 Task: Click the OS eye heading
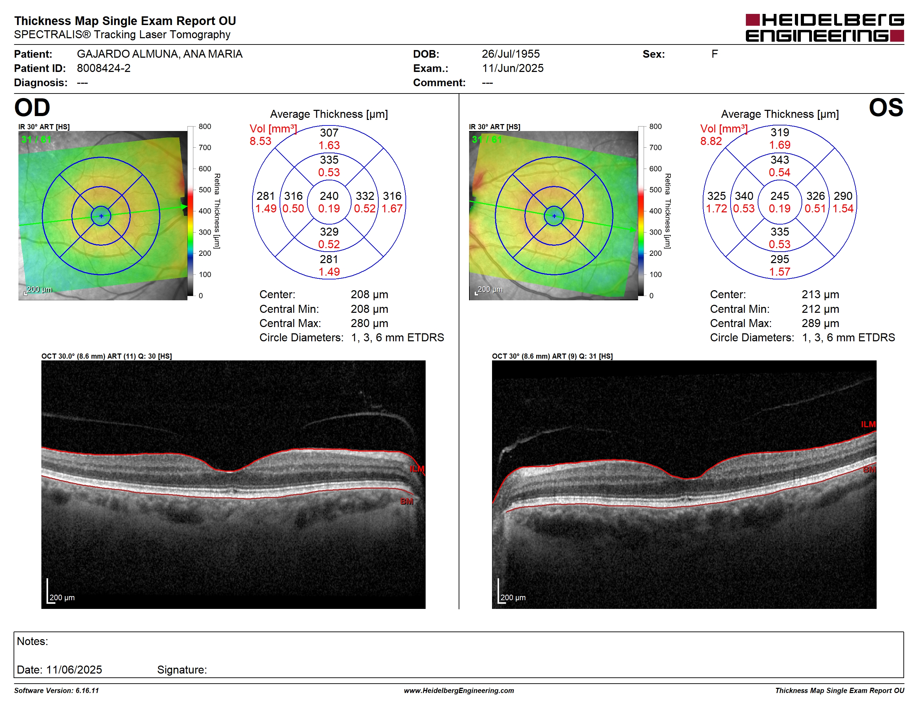point(886,107)
